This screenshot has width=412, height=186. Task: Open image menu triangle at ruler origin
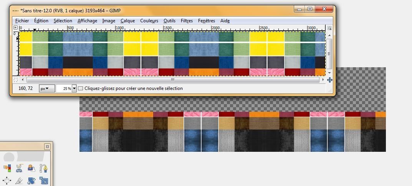pos(16,28)
